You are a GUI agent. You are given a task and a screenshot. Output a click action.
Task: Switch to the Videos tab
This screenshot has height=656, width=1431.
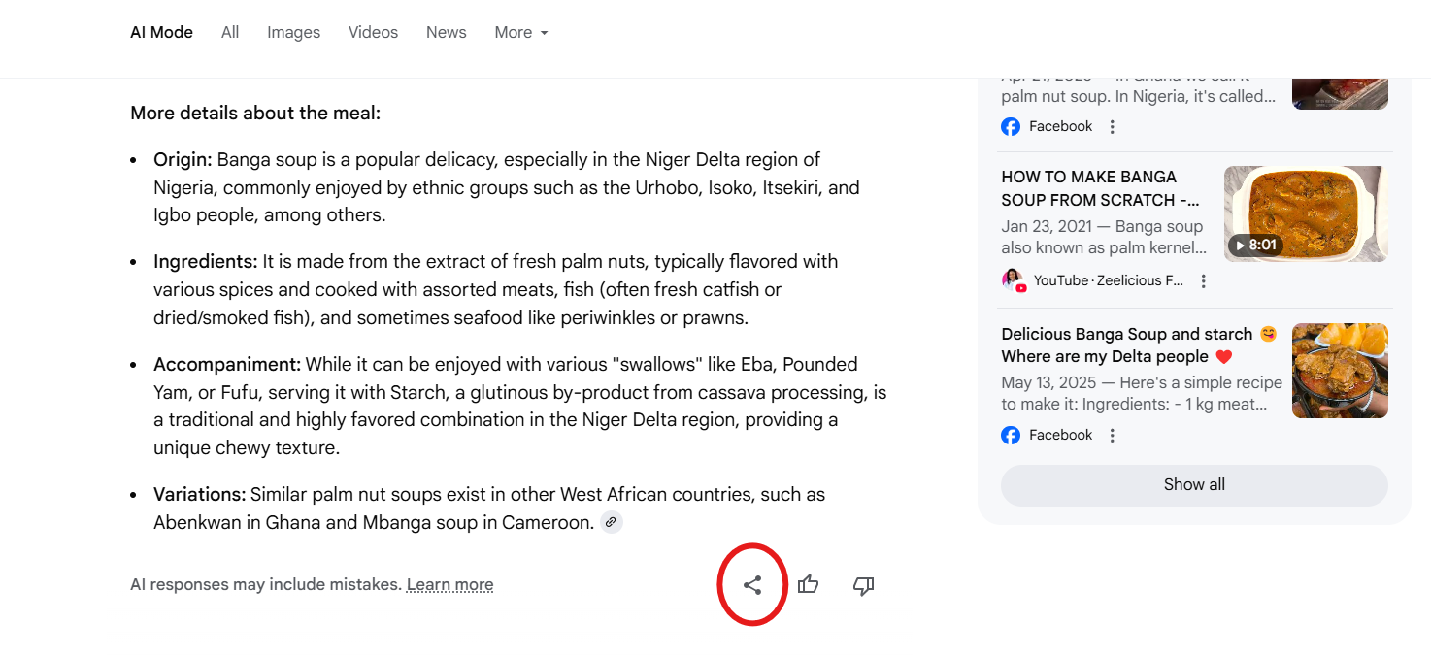tap(373, 32)
